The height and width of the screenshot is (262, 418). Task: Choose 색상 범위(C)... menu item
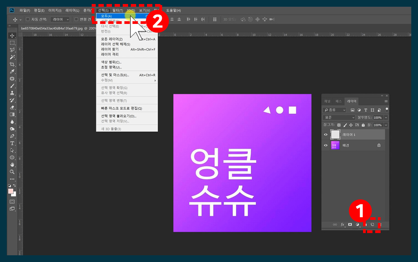[127, 62]
